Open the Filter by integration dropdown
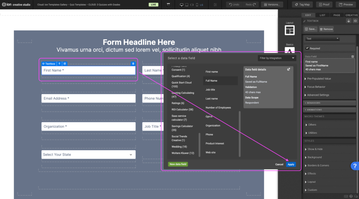This screenshot has width=359, height=199. tap(277, 58)
